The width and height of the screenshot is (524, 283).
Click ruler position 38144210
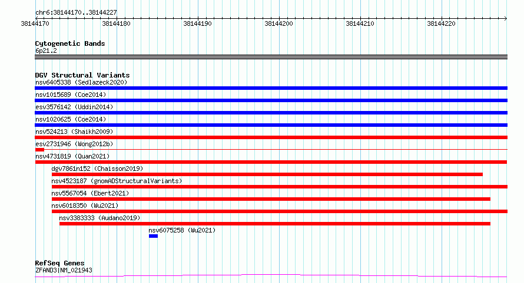click(360, 23)
